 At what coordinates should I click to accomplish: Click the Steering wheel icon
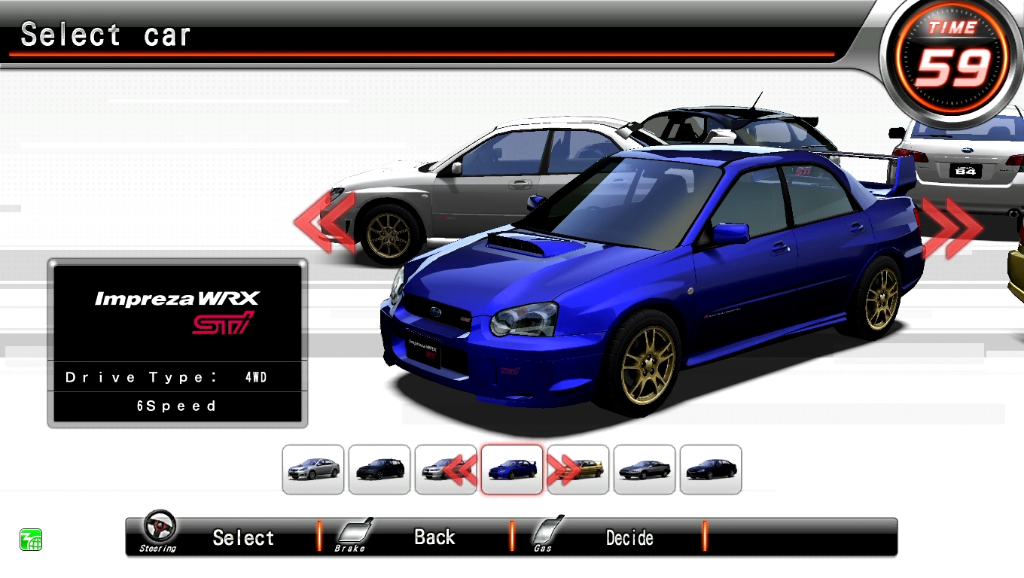pos(159,527)
